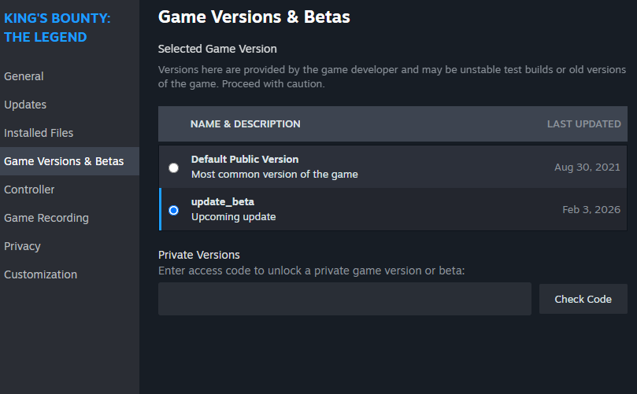
Task: Click the 'Default Public Version' title text
Action: [245, 160]
